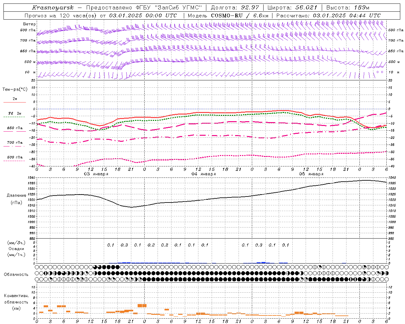The height and width of the screenshot is (324, 405).
Task: Click the Широта: 56.021 value
Action: tap(292, 8)
